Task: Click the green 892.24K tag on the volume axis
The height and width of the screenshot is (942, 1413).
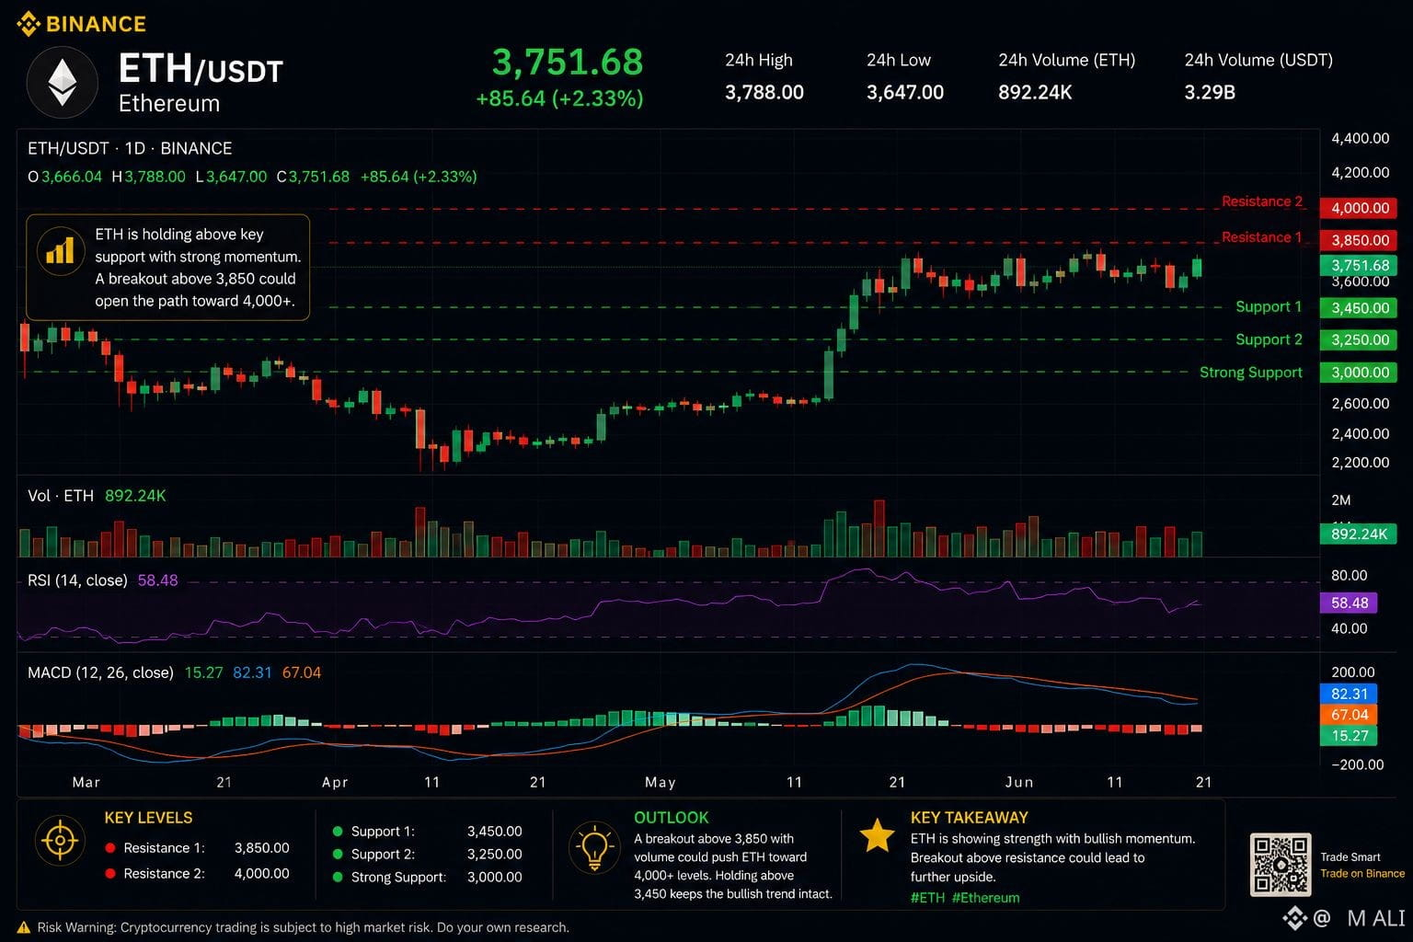Action: pos(1358,534)
